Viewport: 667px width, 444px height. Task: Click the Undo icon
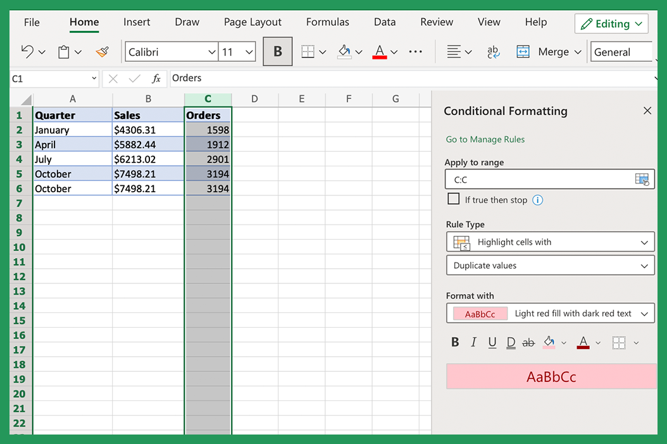coord(27,52)
